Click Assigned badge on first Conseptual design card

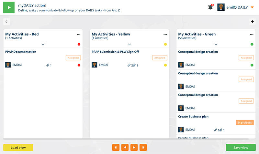[246, 58]
